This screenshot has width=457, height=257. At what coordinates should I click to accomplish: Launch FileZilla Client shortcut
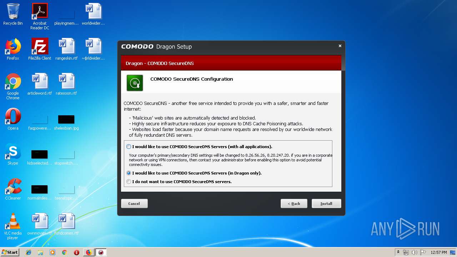point(40,49)
